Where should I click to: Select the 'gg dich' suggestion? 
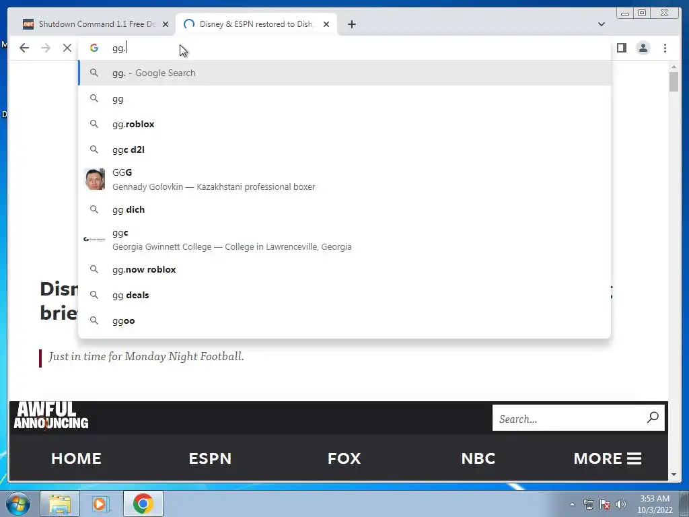coord(344,210)
